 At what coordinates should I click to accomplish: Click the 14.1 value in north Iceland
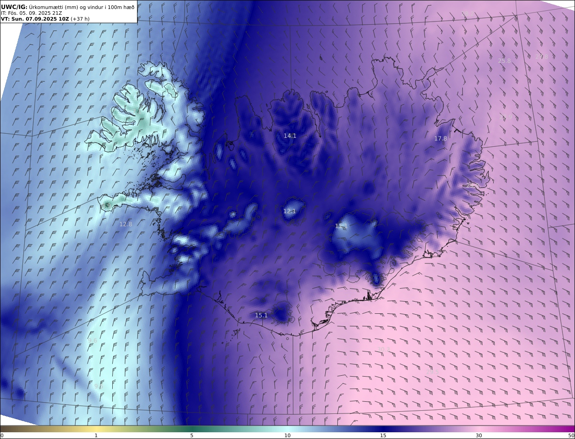tap(290, 136)
